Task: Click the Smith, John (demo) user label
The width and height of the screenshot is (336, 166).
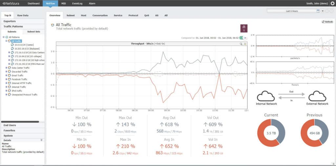Action: tap(317, 3)
